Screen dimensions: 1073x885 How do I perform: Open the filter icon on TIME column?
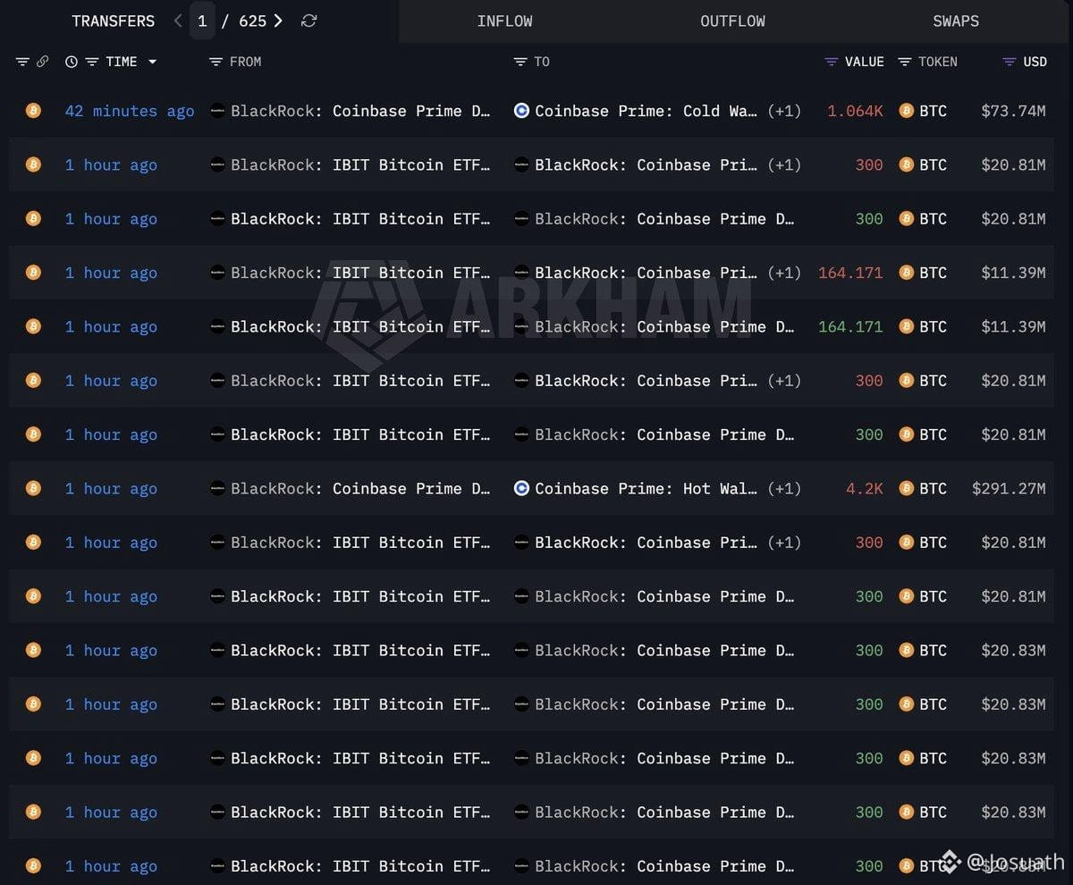pos(91,62)
